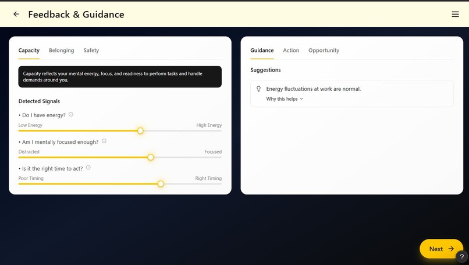Switch to the Belonging tab
The image size is (469, 265).
[x=61, y=50]
